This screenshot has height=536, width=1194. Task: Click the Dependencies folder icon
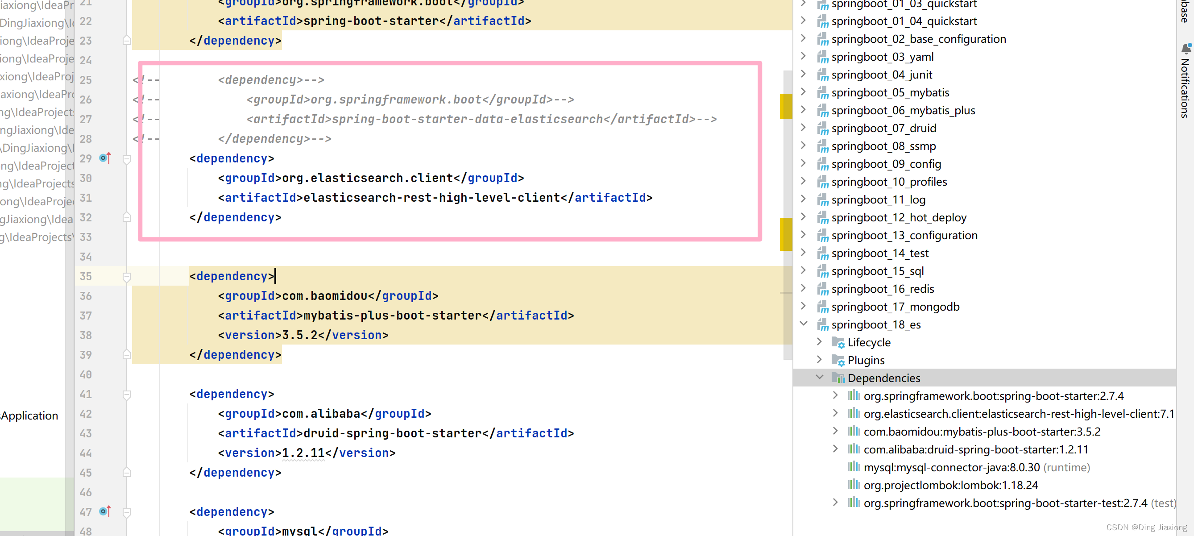[x=838, y=378]
